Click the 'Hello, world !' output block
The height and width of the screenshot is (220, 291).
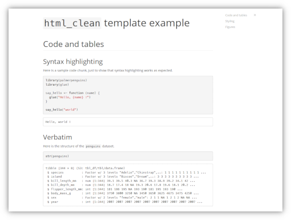click(x=128, y=122)
